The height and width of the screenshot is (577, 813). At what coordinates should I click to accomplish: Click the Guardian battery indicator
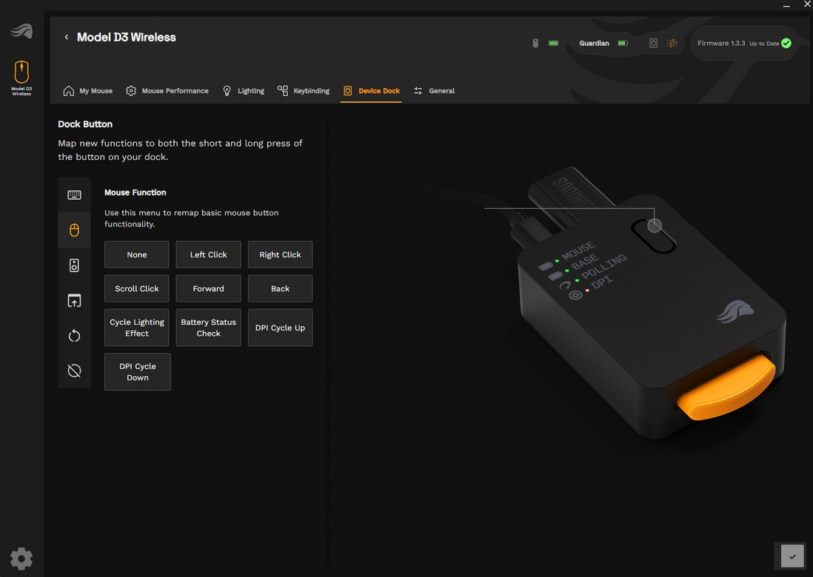coord(603,43)
